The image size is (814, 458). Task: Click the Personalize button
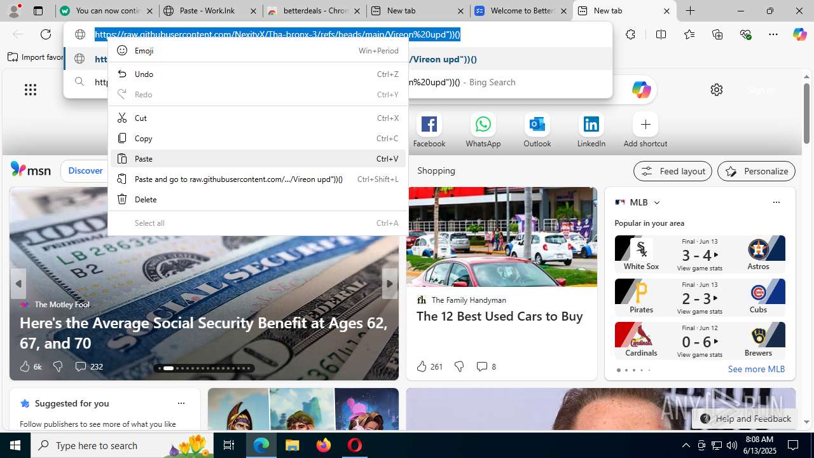pos(756,171)
